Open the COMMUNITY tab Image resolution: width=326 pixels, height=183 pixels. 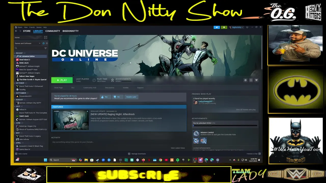click(x=53, y=31)
